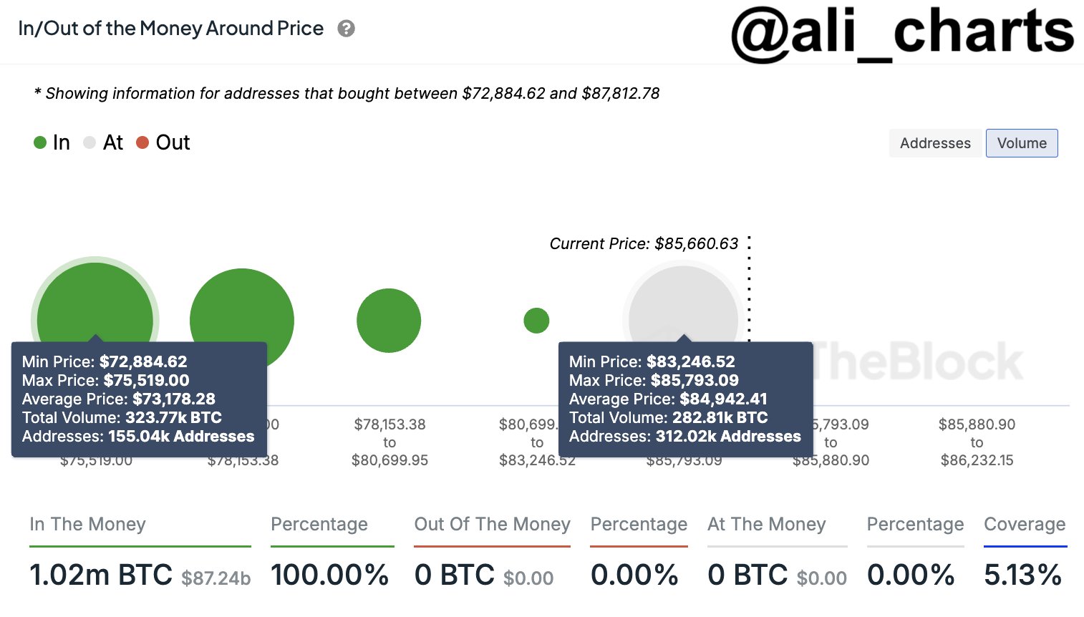Image resolution: width=1084 pixels, height=617 pixels.
Task: Click the In The Money heading
Action: (x=88, y=524)
